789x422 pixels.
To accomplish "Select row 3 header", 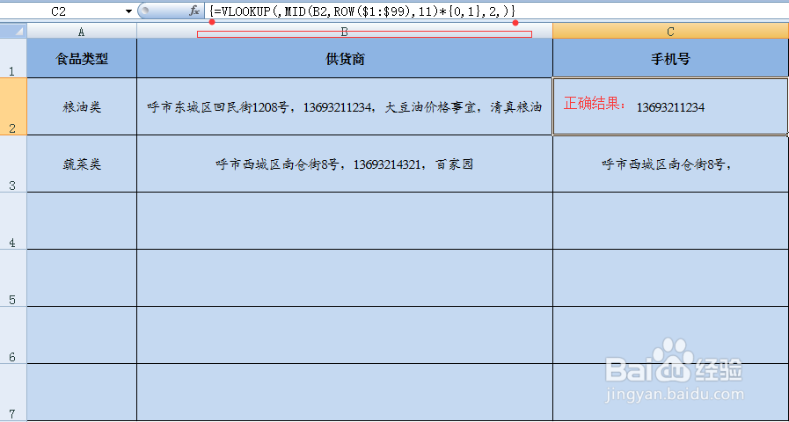I will [13, 164].
